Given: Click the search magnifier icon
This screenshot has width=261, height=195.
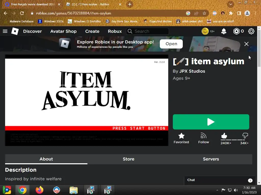Looking at the screenshot, I should pos(130,31).
